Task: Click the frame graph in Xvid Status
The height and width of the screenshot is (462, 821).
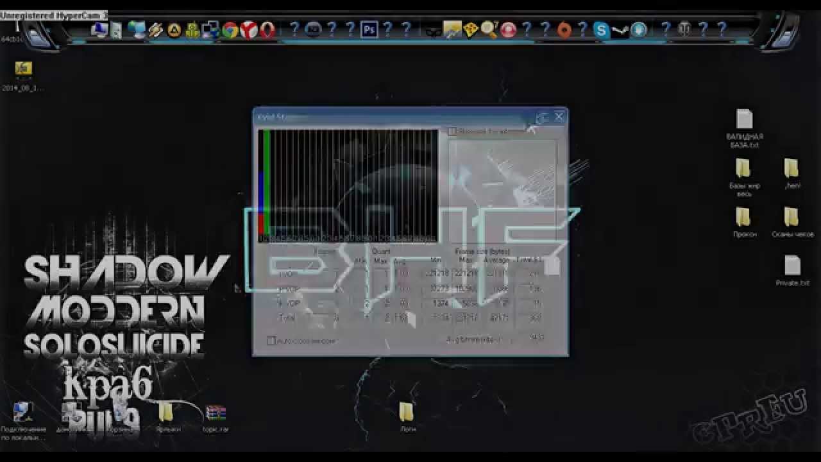Action: click(x=348, y=186)
